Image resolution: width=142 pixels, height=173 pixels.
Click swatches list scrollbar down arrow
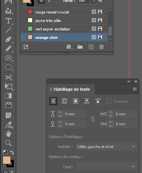click(x=110, y=39)
